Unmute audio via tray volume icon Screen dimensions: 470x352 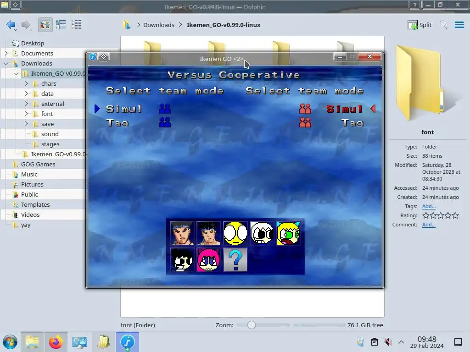point(388,342)
